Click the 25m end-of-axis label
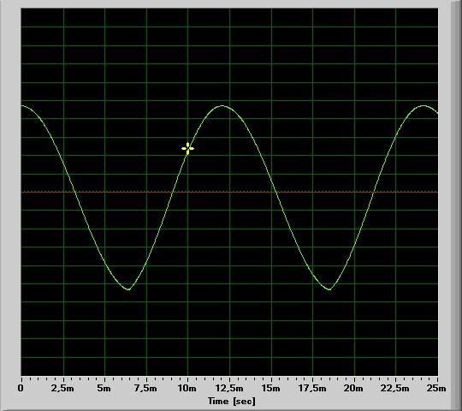 (436, 388)
